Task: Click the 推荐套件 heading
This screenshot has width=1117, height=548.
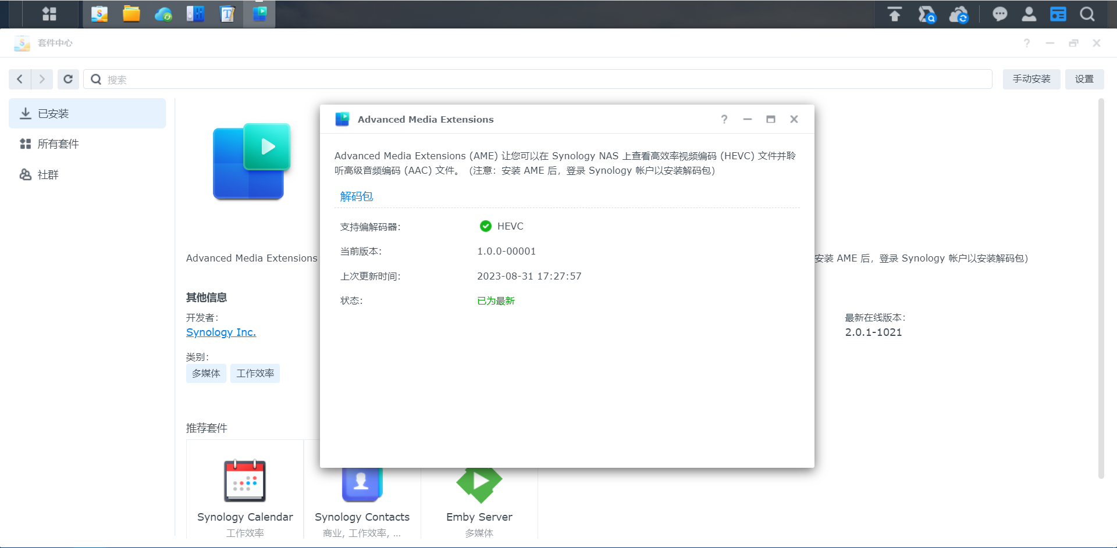Action: [x=207, y=428]
